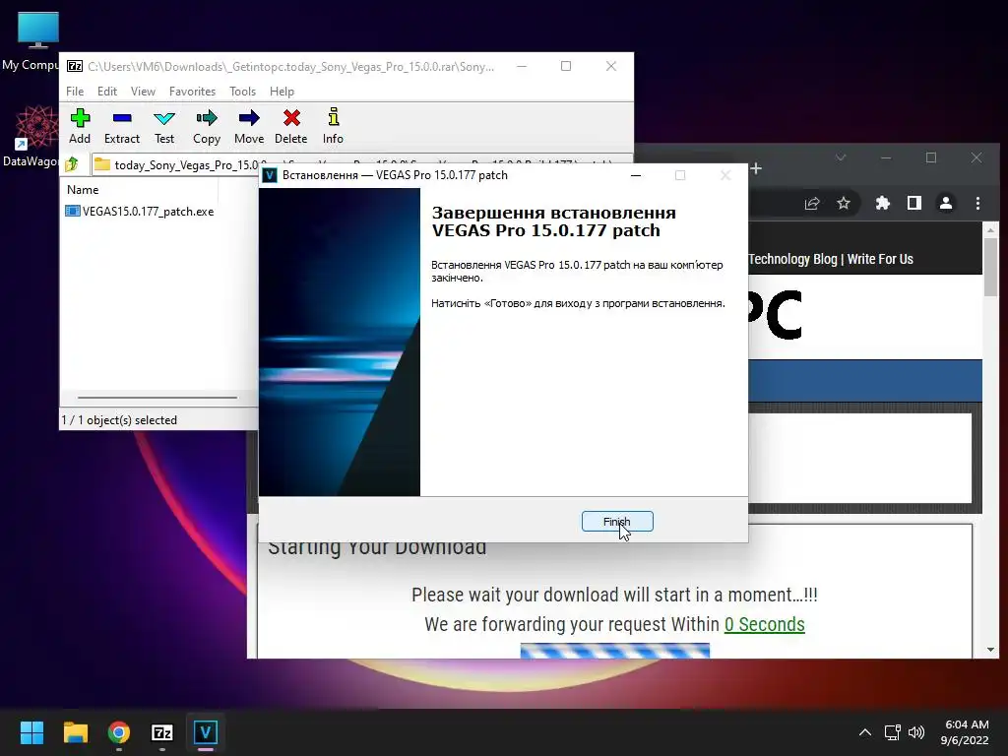Open the Chrome extensions puzzle icon

tap(883, 204)
